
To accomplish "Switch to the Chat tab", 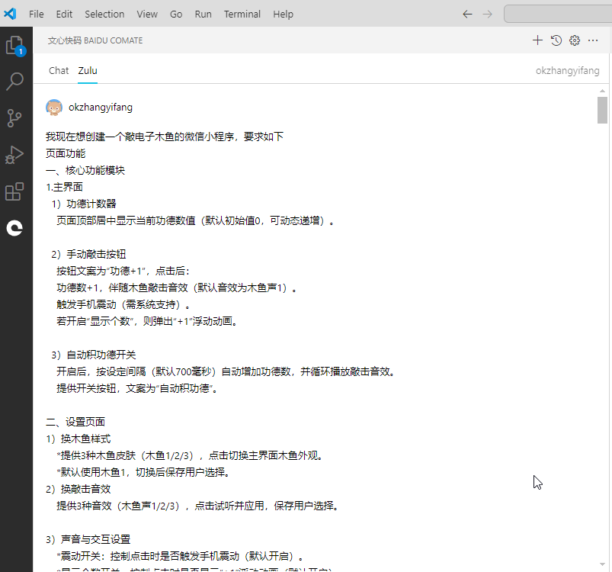I will pos(59,71).
